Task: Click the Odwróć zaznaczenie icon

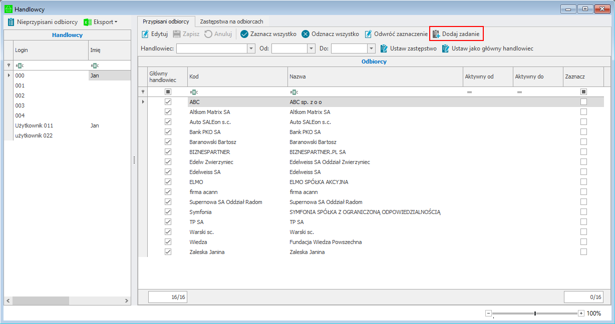Action: 368,34
